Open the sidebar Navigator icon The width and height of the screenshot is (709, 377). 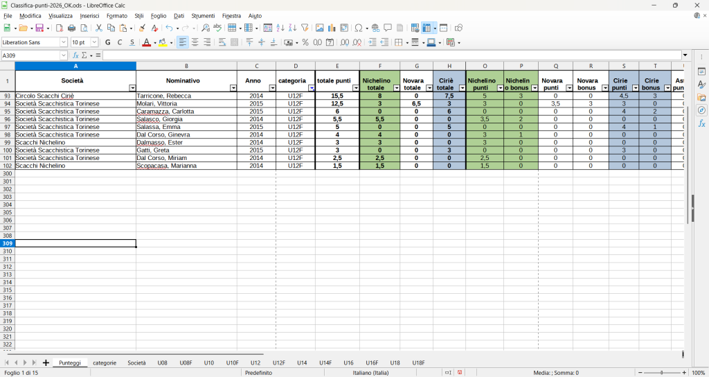coord(701,110)
